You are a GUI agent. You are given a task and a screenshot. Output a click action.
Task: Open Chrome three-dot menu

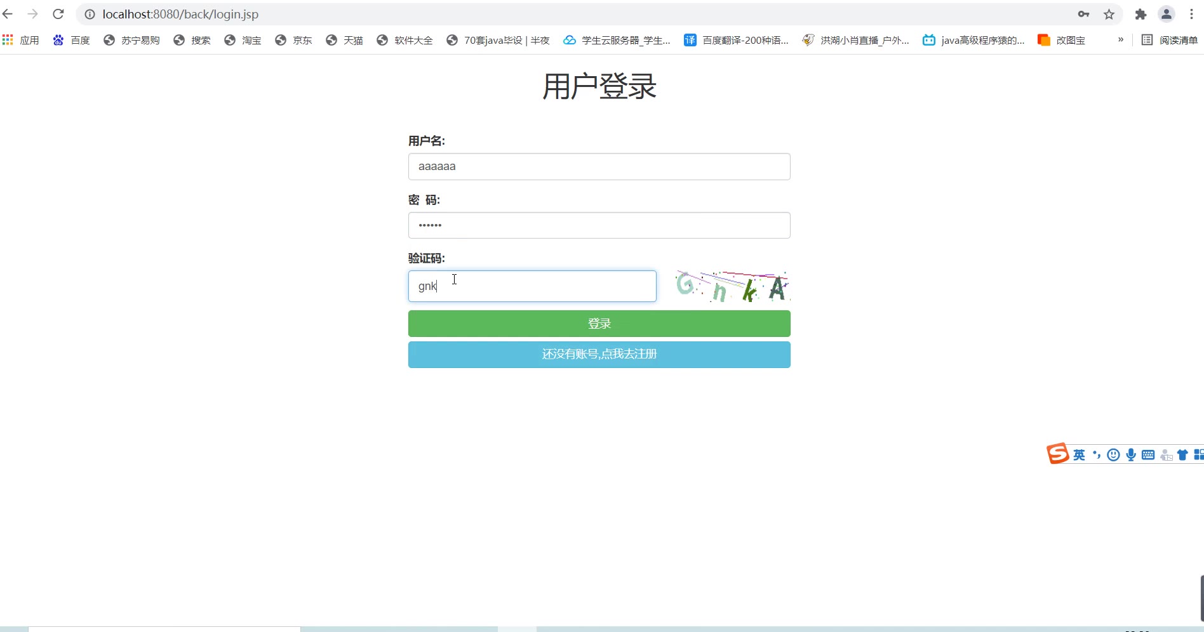1191,14
